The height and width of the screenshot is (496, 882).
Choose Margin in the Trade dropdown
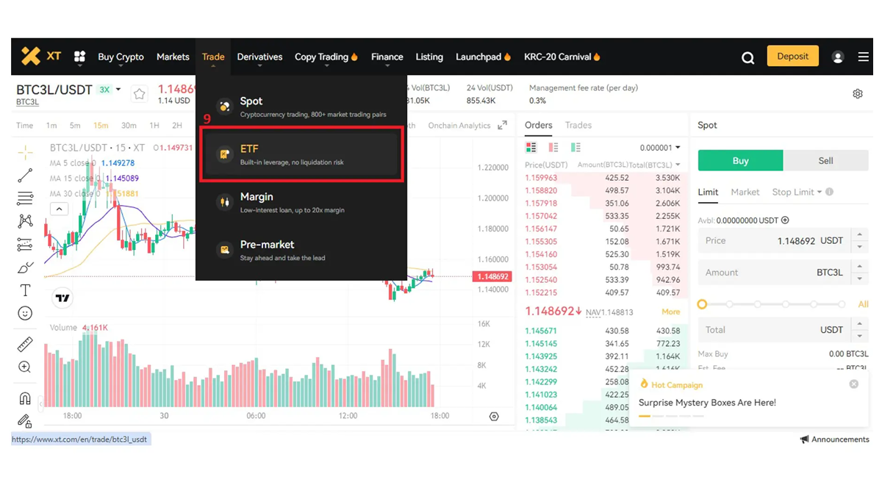301,202
